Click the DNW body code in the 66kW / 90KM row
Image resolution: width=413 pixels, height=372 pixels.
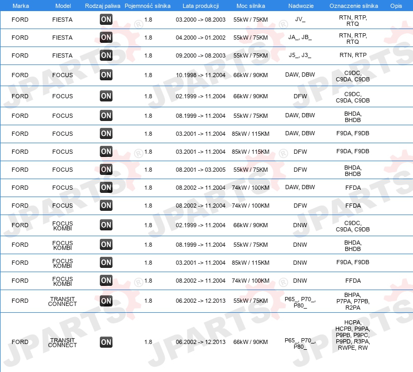click(300, 225)
